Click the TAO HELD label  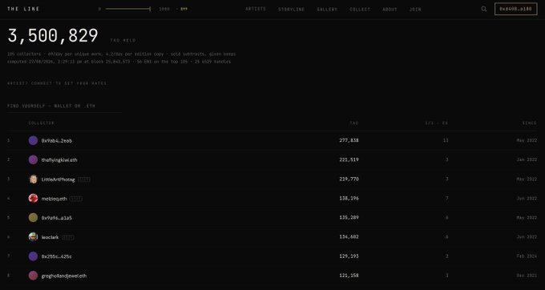coord(123,40)
